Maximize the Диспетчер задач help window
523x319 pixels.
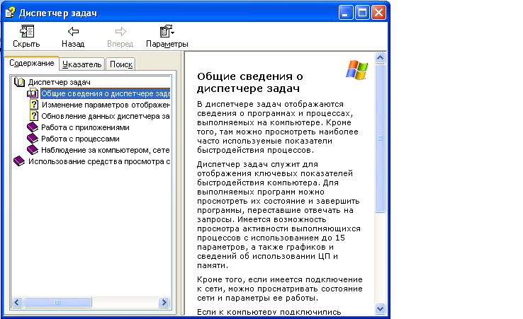[x=362, y=13]
